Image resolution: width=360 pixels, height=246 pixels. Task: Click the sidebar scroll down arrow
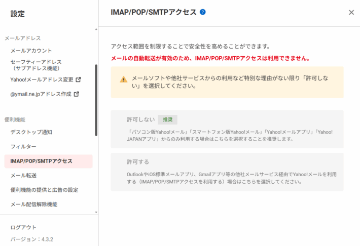pyautogui.click(x=96, y=212)
